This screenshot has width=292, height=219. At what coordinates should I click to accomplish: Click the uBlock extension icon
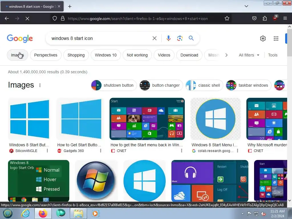pos(275,18)
